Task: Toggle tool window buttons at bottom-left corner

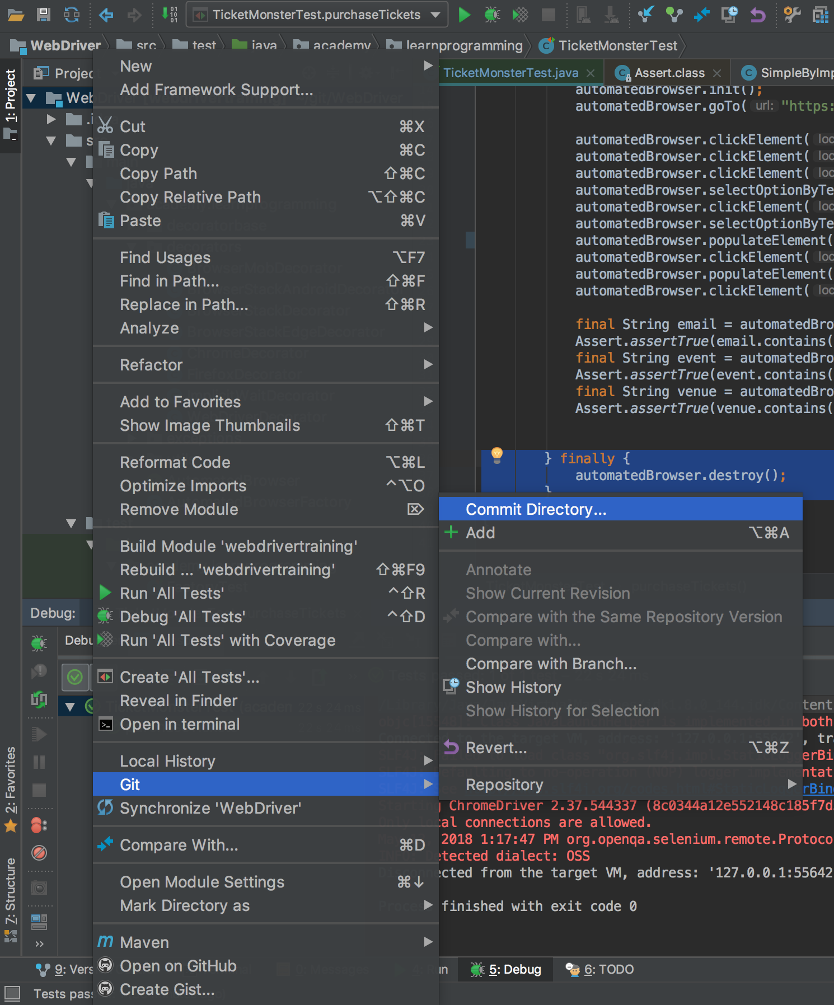Action: click(12, 993)
